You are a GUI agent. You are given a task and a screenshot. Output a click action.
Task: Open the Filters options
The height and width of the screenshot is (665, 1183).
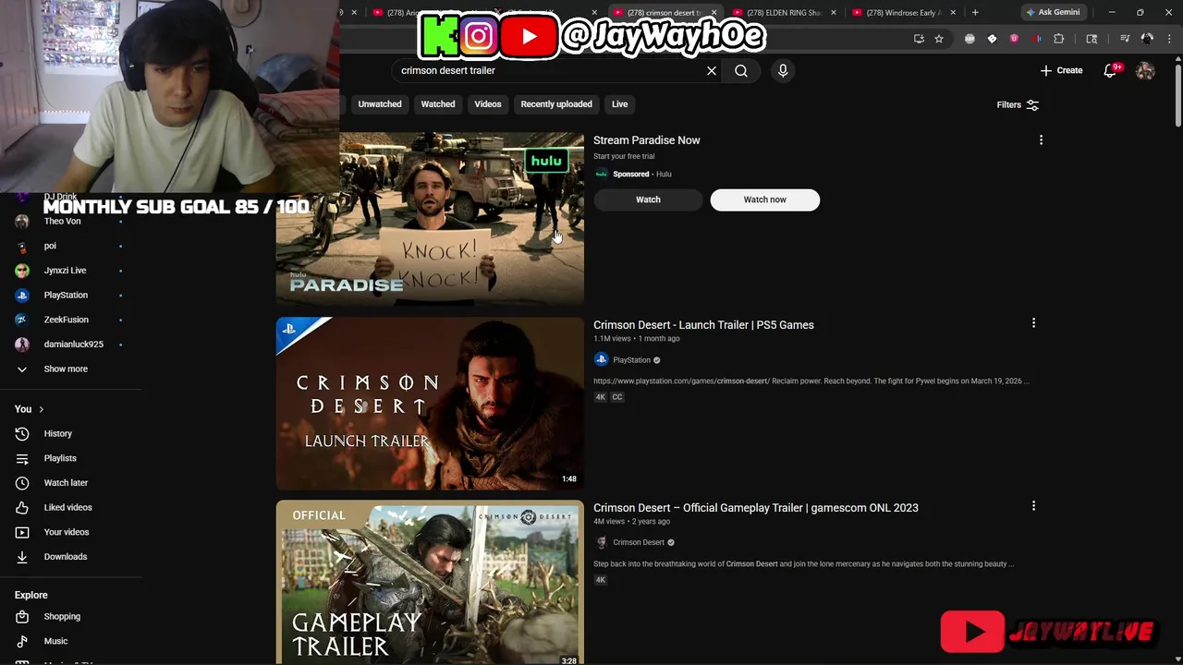[x=1018, y=104]
